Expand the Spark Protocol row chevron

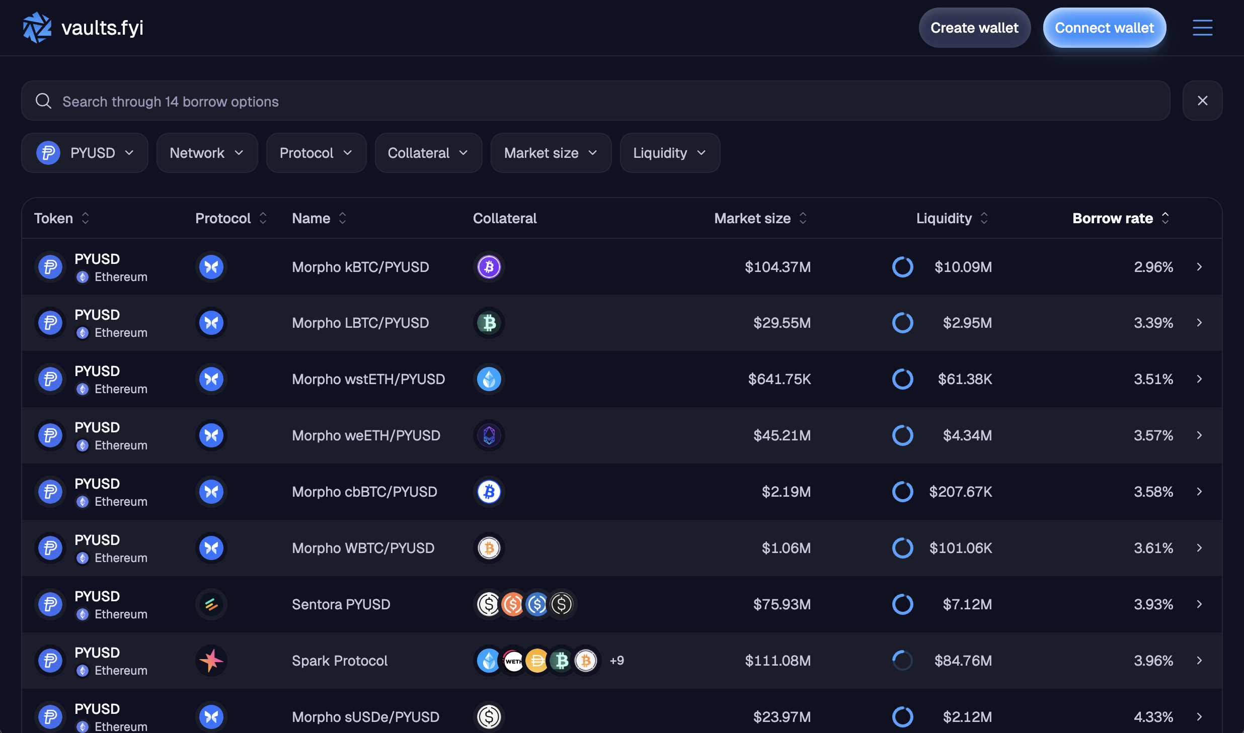click(1199, 661)
